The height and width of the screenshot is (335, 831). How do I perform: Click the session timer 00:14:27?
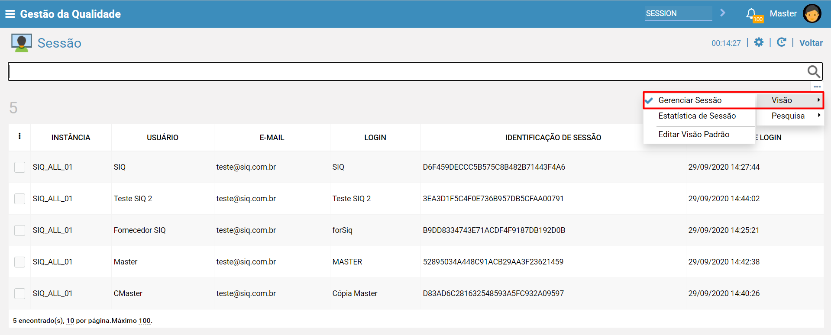point(726,43)
